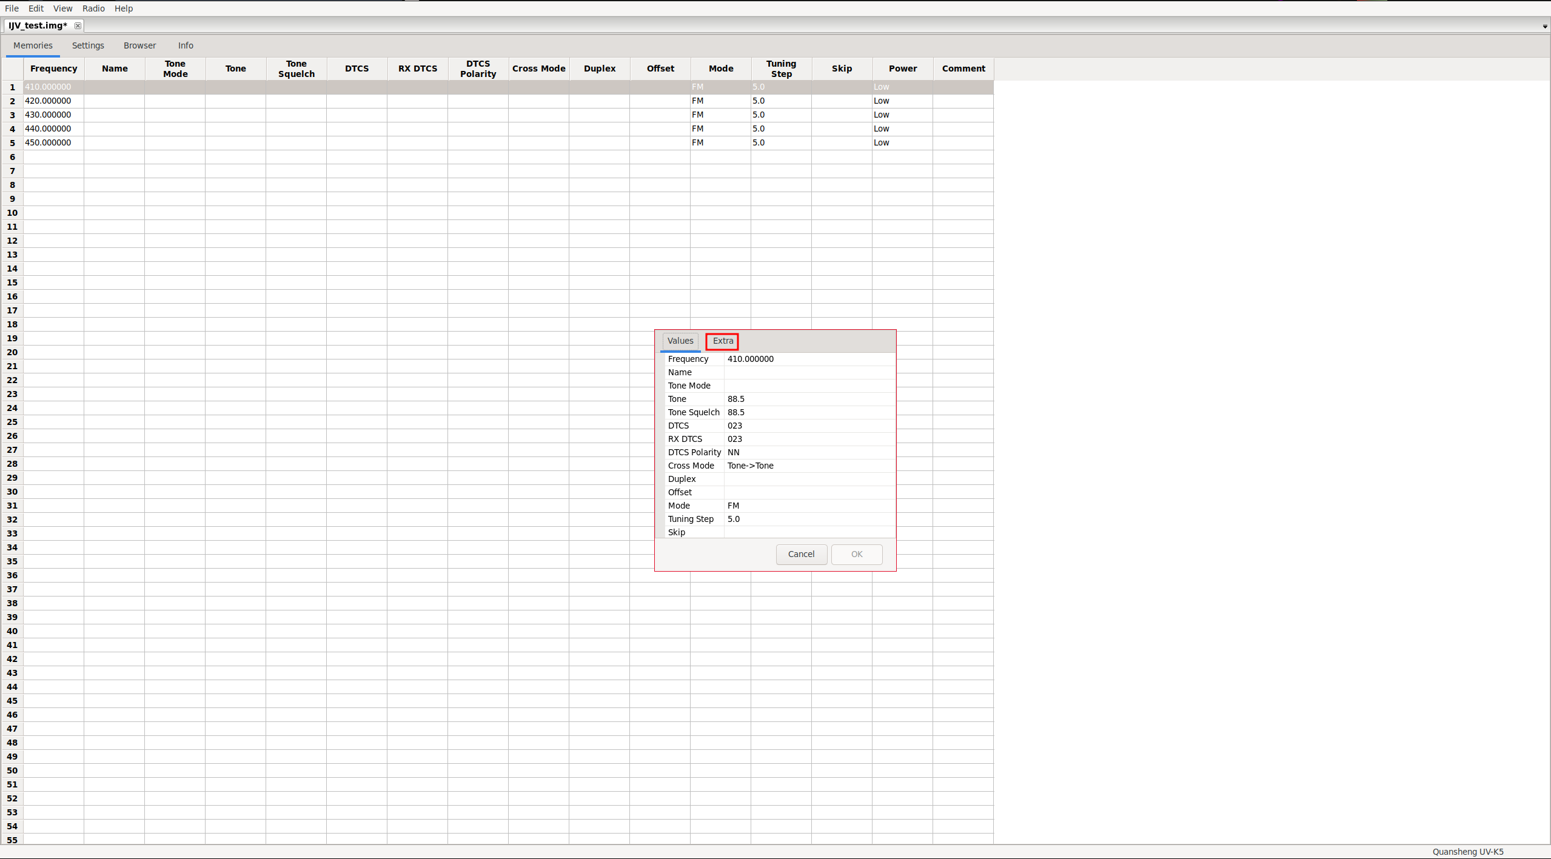The width and height of the screenshot is (1551, 859).
Task: Switch to the Browser tab
Action: point(139,45)
